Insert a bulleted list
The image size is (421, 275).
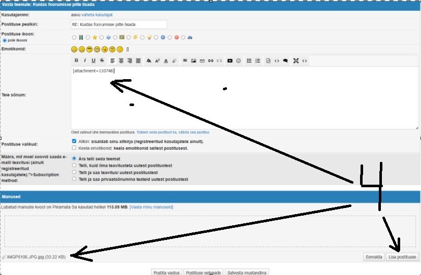(249, 60)
